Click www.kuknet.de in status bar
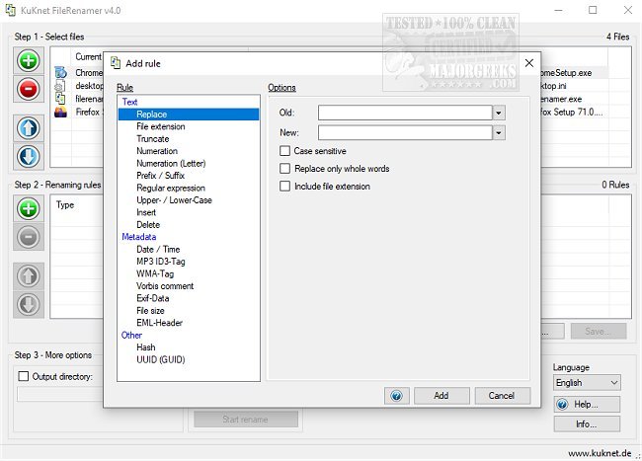642x461 pixels. [600, 453]
